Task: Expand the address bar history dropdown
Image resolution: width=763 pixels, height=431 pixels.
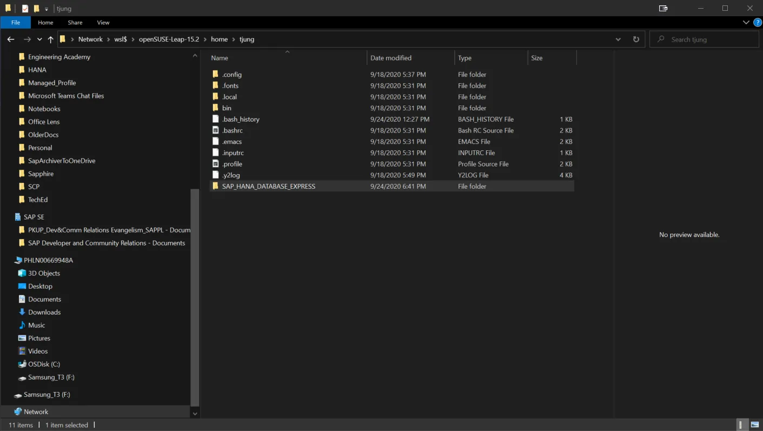Action: 618,39
